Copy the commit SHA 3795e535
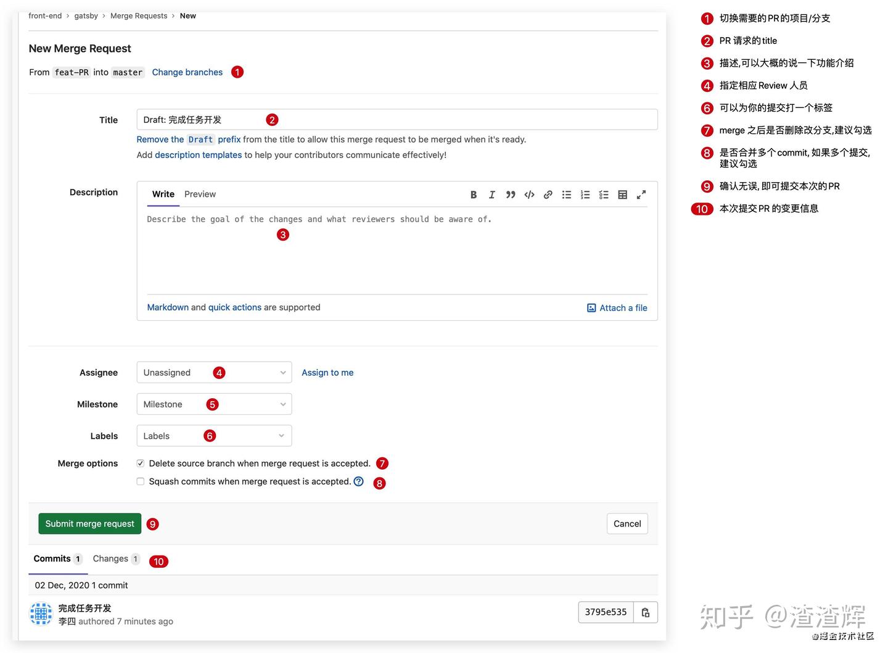 point(645,612)
